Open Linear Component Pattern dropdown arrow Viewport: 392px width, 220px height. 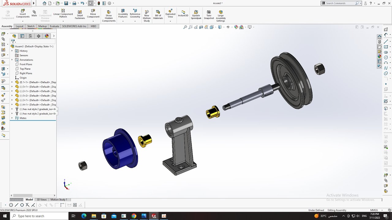[63, 21]
